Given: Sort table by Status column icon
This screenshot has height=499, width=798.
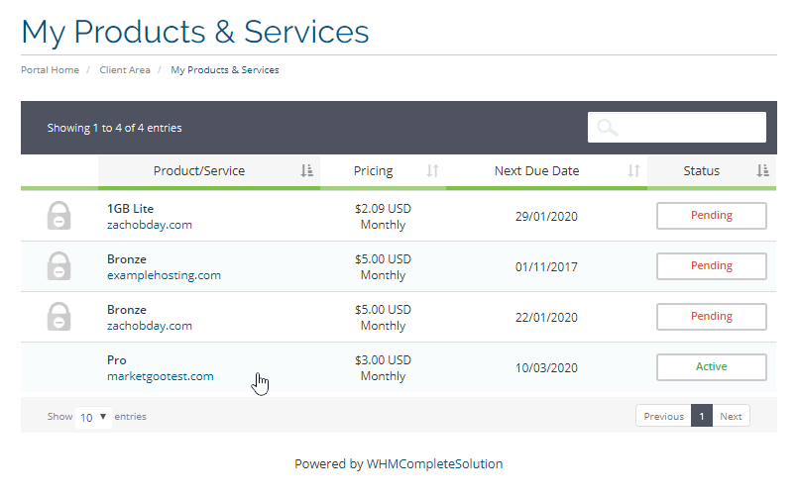Looking at the screenshot, I should point(762,171).
